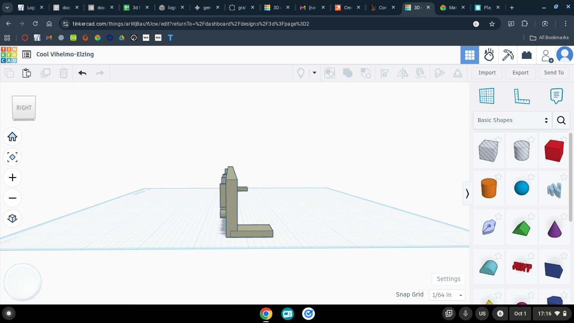Switch to the Blocks mode tab
This screenshot has height=323, width=574.
(x=508, y=55)
